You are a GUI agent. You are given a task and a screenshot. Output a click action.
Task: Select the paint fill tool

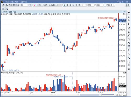click(129, 20)
